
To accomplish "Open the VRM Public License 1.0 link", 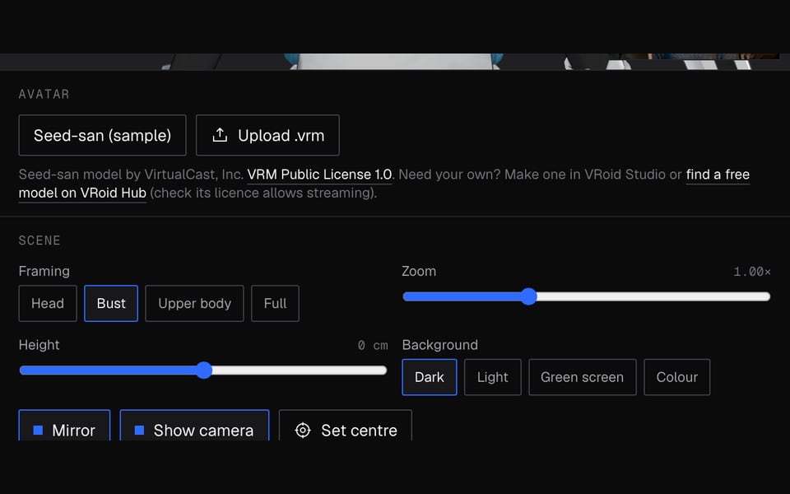I will pyautogui.click(x=319, y=175).
